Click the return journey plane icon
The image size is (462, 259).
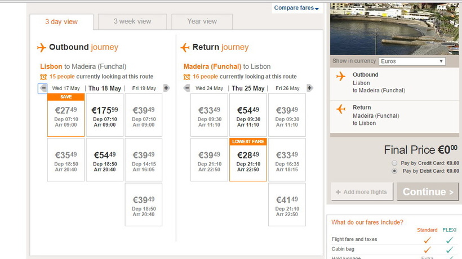click(185, 47)
